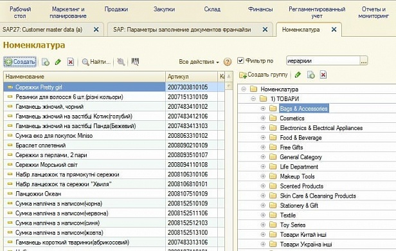396x251 pixels.
Task: Open the Регламентированный учет section
Action: coord(317,13)
